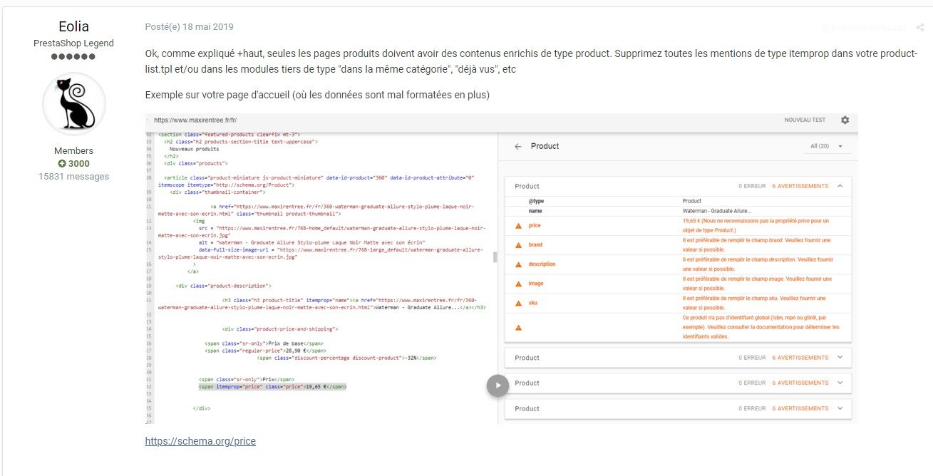The height and width of the screenshot is (476, 933).
Task: Click warning triangle next to price
Action: pyautogui.click(x=518, y=226)
